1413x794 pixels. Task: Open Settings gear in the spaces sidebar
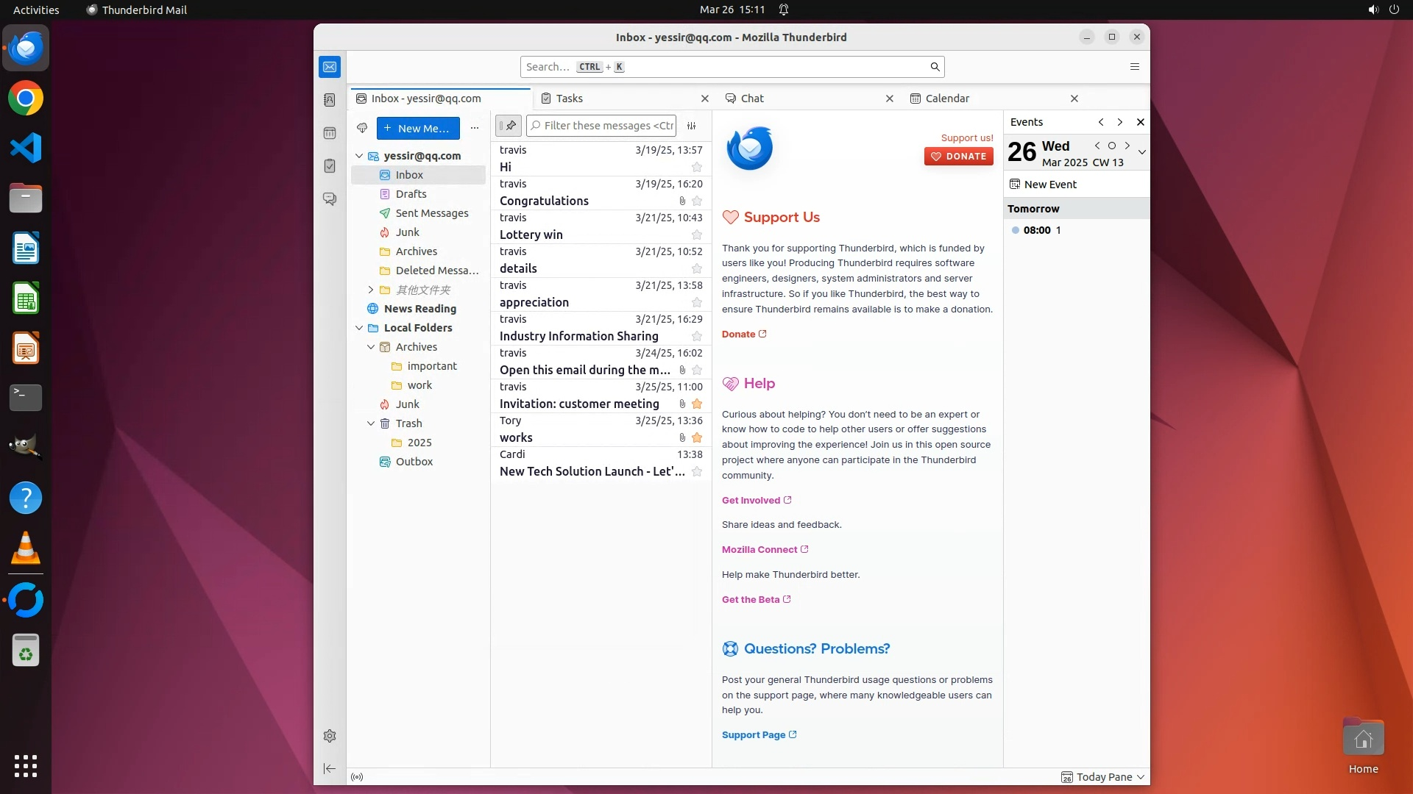click(x=330, y=736)
